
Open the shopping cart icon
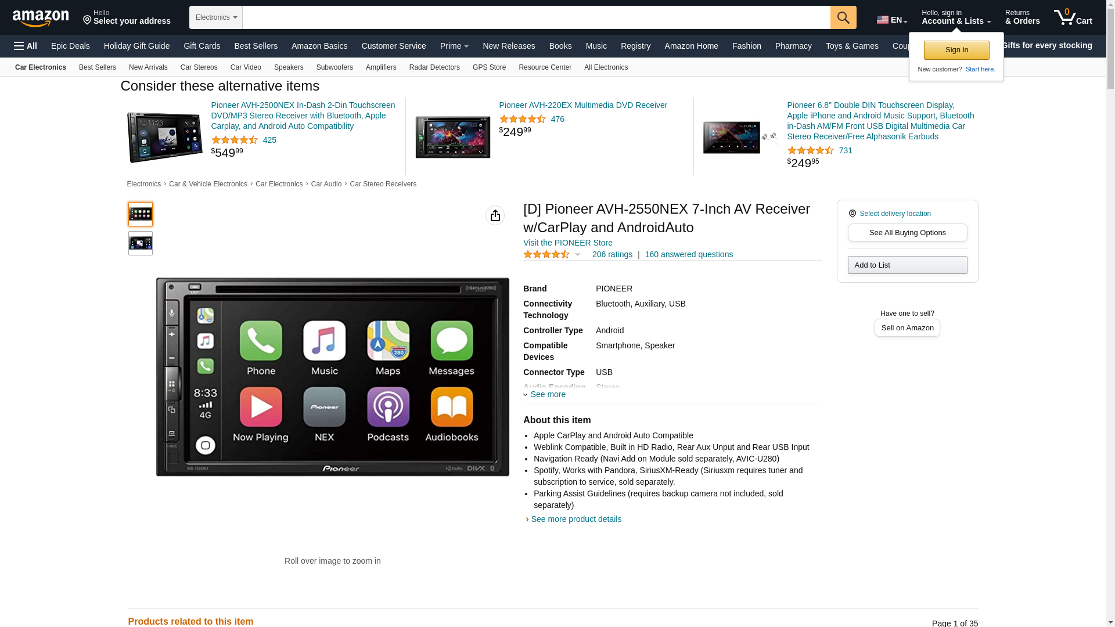tap(1072, 17)
